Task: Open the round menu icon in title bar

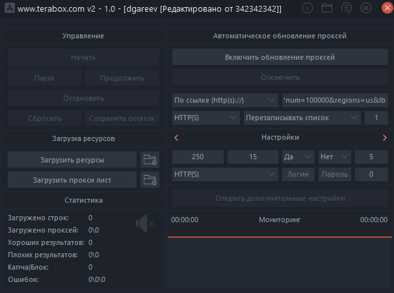Action: coord(366,8)
